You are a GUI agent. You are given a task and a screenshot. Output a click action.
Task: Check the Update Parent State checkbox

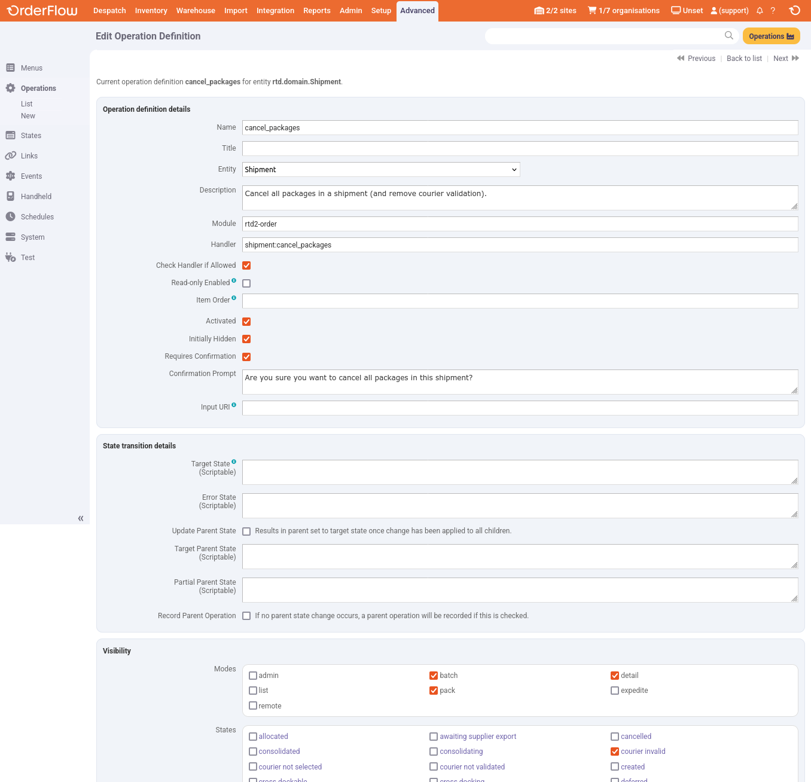pos(246,531)
